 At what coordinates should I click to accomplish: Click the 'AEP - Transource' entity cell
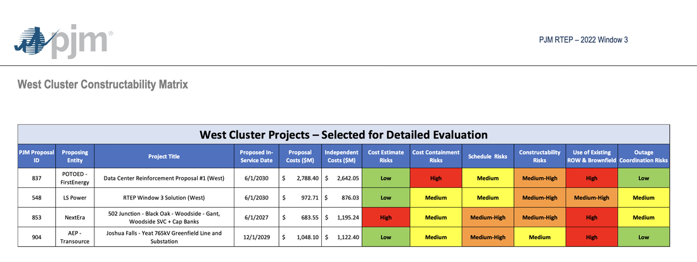tap(75, 237)
